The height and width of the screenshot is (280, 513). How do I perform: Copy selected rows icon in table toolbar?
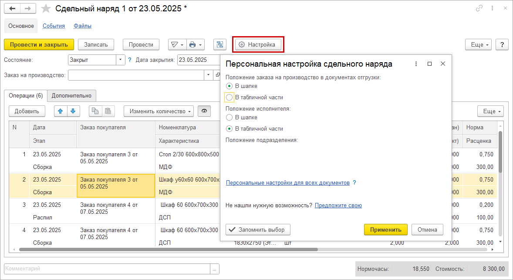tap(95, 111)
